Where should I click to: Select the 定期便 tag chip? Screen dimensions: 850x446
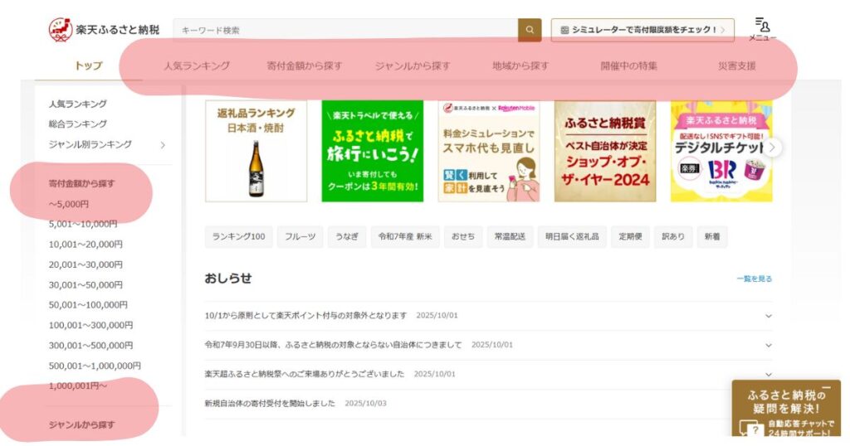coord(628,237)
